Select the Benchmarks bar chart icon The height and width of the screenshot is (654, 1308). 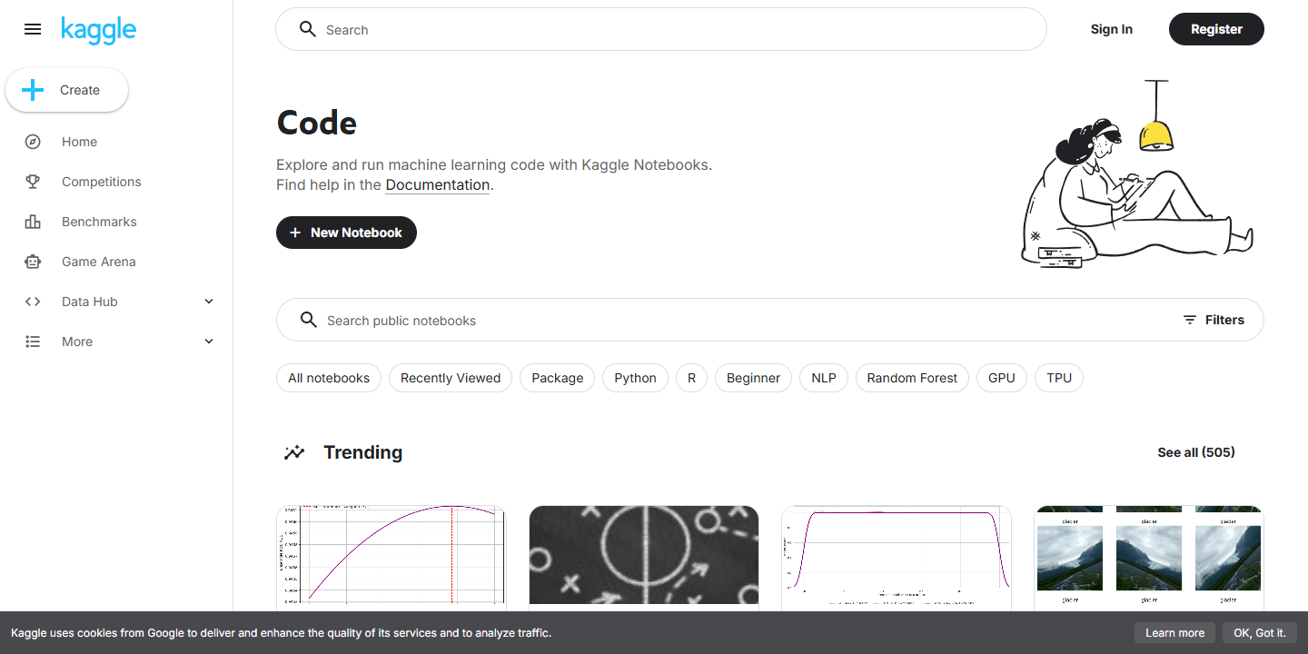[33, 222]
